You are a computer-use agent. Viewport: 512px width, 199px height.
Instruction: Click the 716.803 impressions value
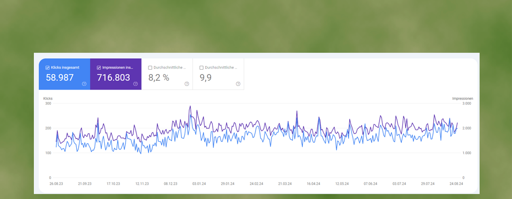point(114,78)
